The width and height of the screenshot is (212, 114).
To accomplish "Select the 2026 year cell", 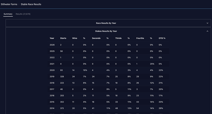I will [52, 45].
